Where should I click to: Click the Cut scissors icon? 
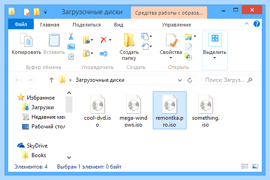(x=71, y=37)
